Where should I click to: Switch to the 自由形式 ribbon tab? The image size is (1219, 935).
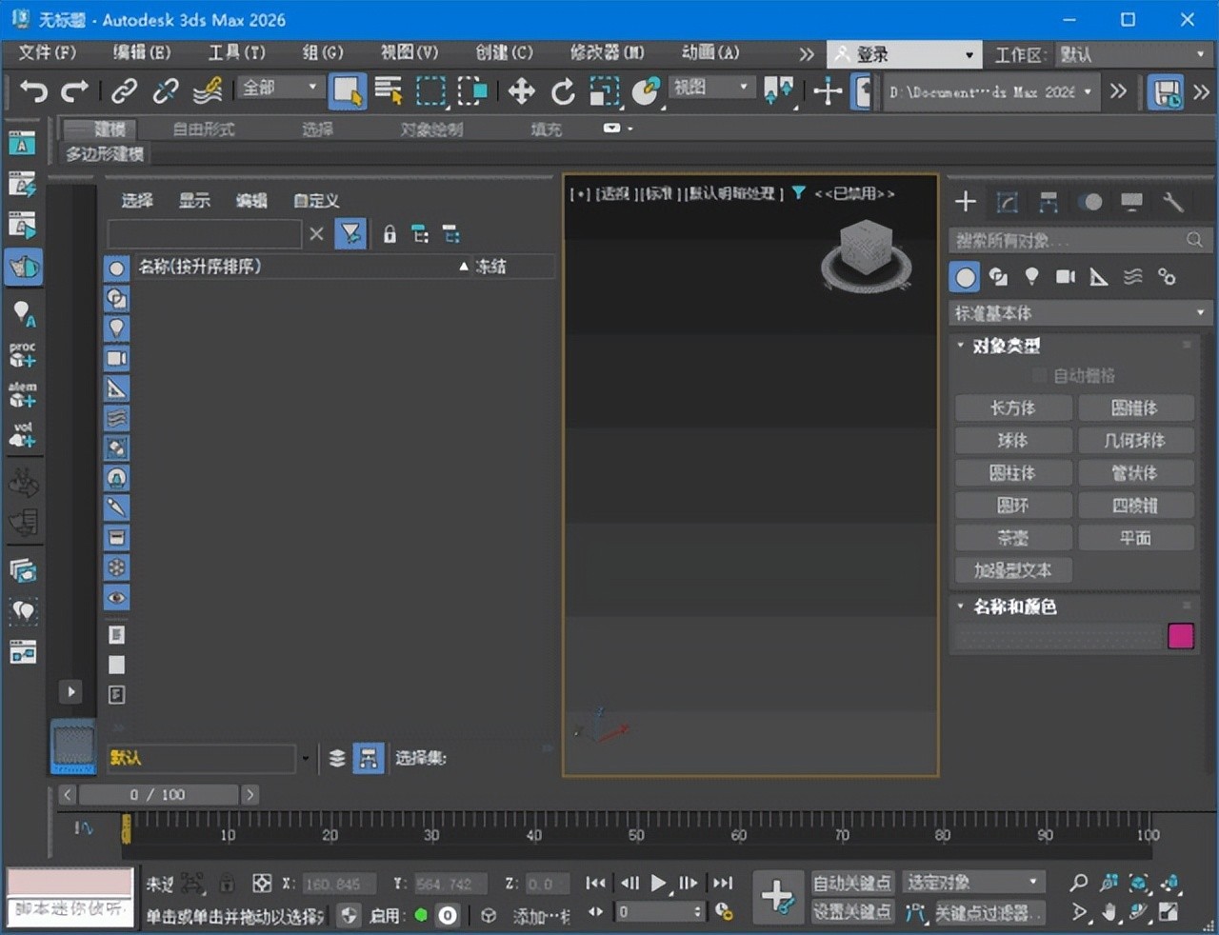pyautogui.click(x=203, y=129)
